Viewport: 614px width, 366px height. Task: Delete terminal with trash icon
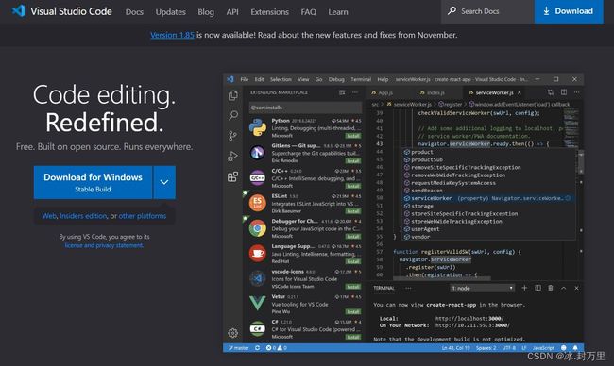(551, 288)
